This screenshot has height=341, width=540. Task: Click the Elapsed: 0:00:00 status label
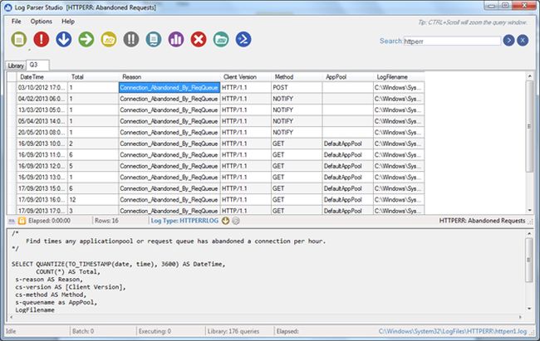tap(49, 221)
